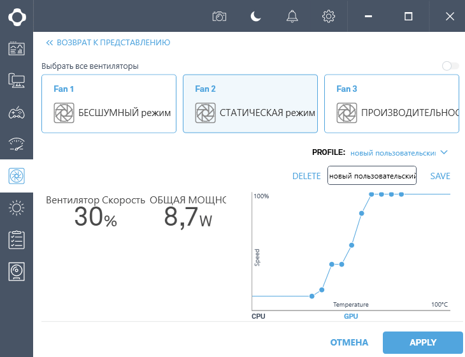Go back via ВОЗВРАТ К ПРЕДСТАВЛЕНИЮ link
The image size is (465, 357).
coord(108,43)
